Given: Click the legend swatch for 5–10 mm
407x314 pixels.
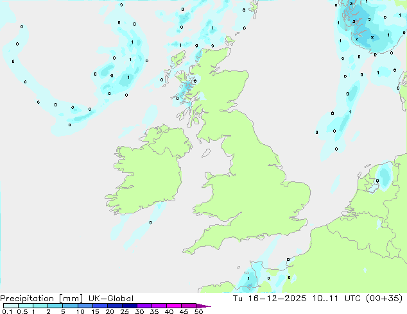Looking at the screenshot, I should (70, 306).
